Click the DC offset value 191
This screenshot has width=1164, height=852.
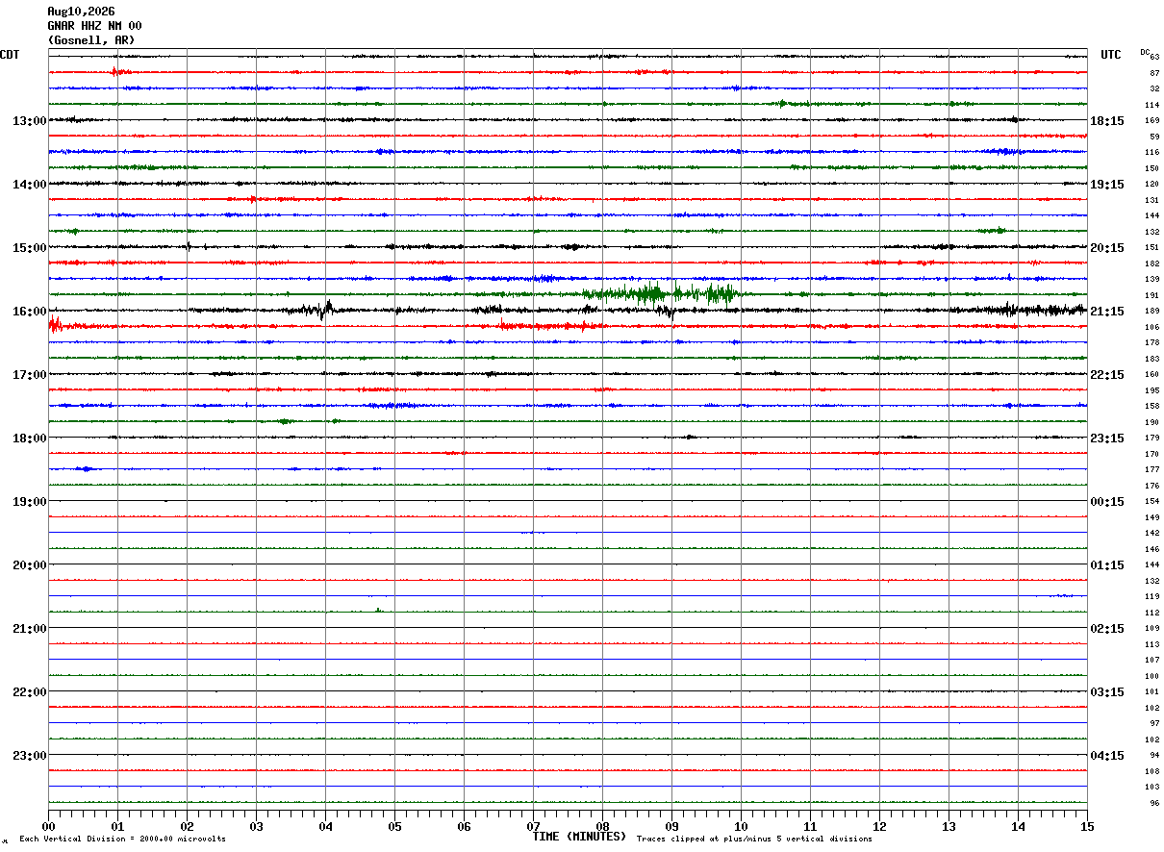tap(1151, 295)
